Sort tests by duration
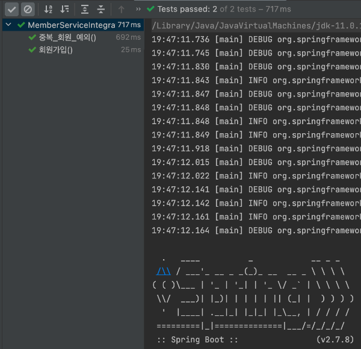Viewport: 361px width, 349px height. point(64,10)
